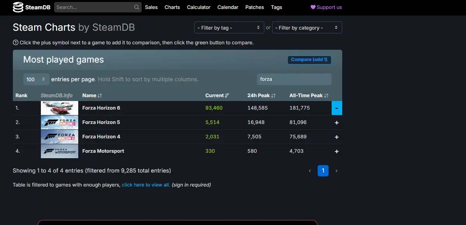Open the Sales menu item
The height and width of the screenshot is (225, 466).
point(151,7)
